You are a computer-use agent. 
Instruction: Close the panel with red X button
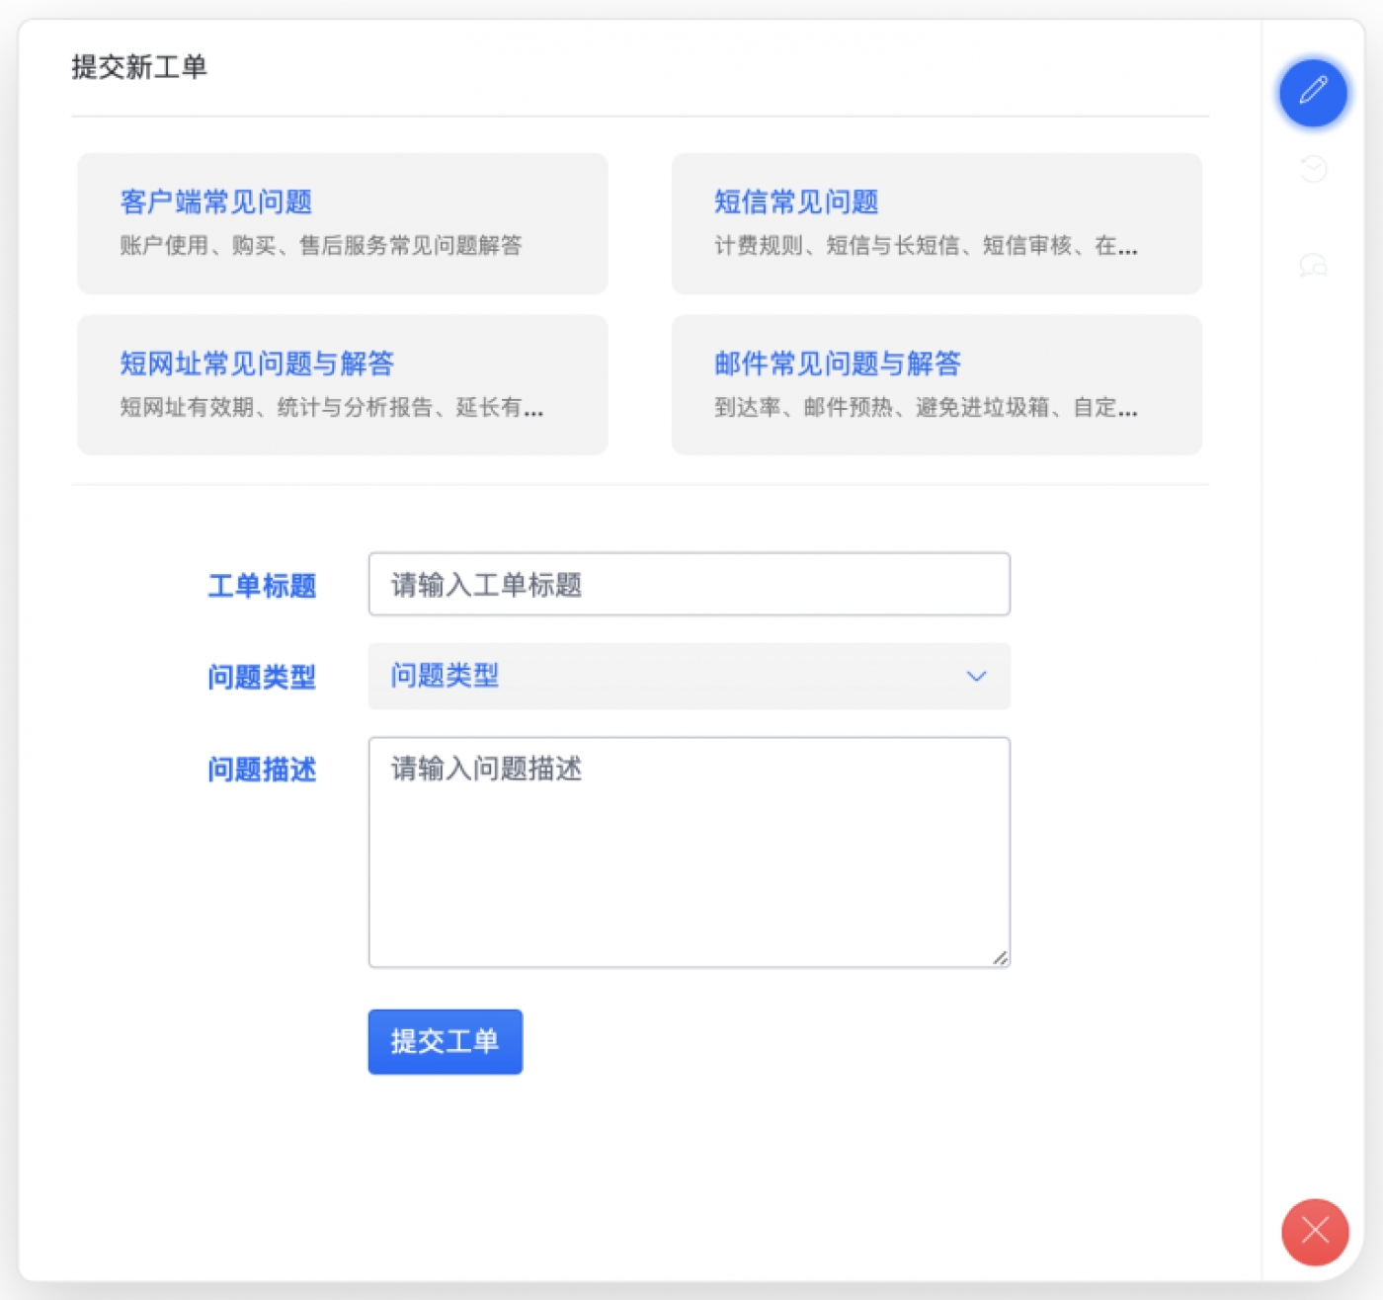pyautogui.click(x=1315, y=1231)
